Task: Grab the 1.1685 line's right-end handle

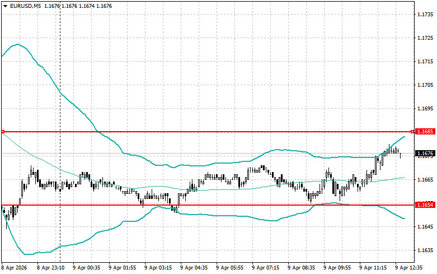Action: coord(413,132)
